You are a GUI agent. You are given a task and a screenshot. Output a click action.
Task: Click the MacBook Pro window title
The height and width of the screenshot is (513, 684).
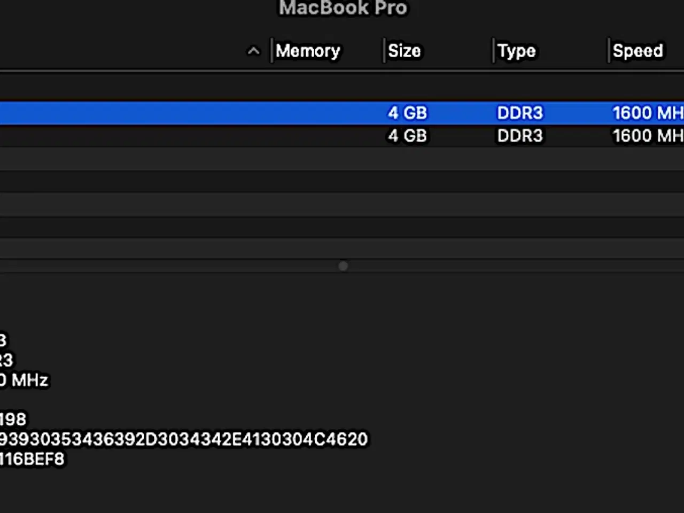click(x=343, y=8)
